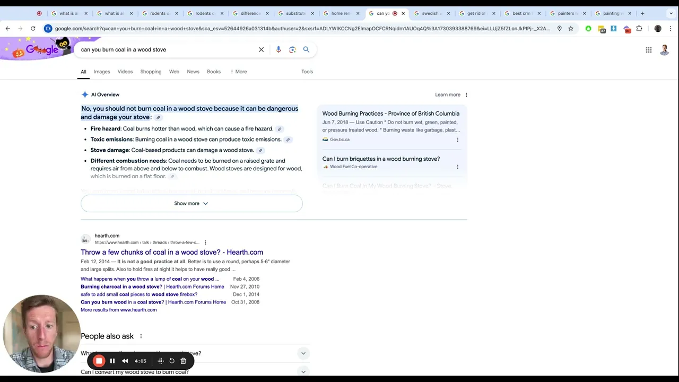This screenshot has width=679, height=382.
Task: Expand the AI Overview with Show more
Action: pos(191,203)
